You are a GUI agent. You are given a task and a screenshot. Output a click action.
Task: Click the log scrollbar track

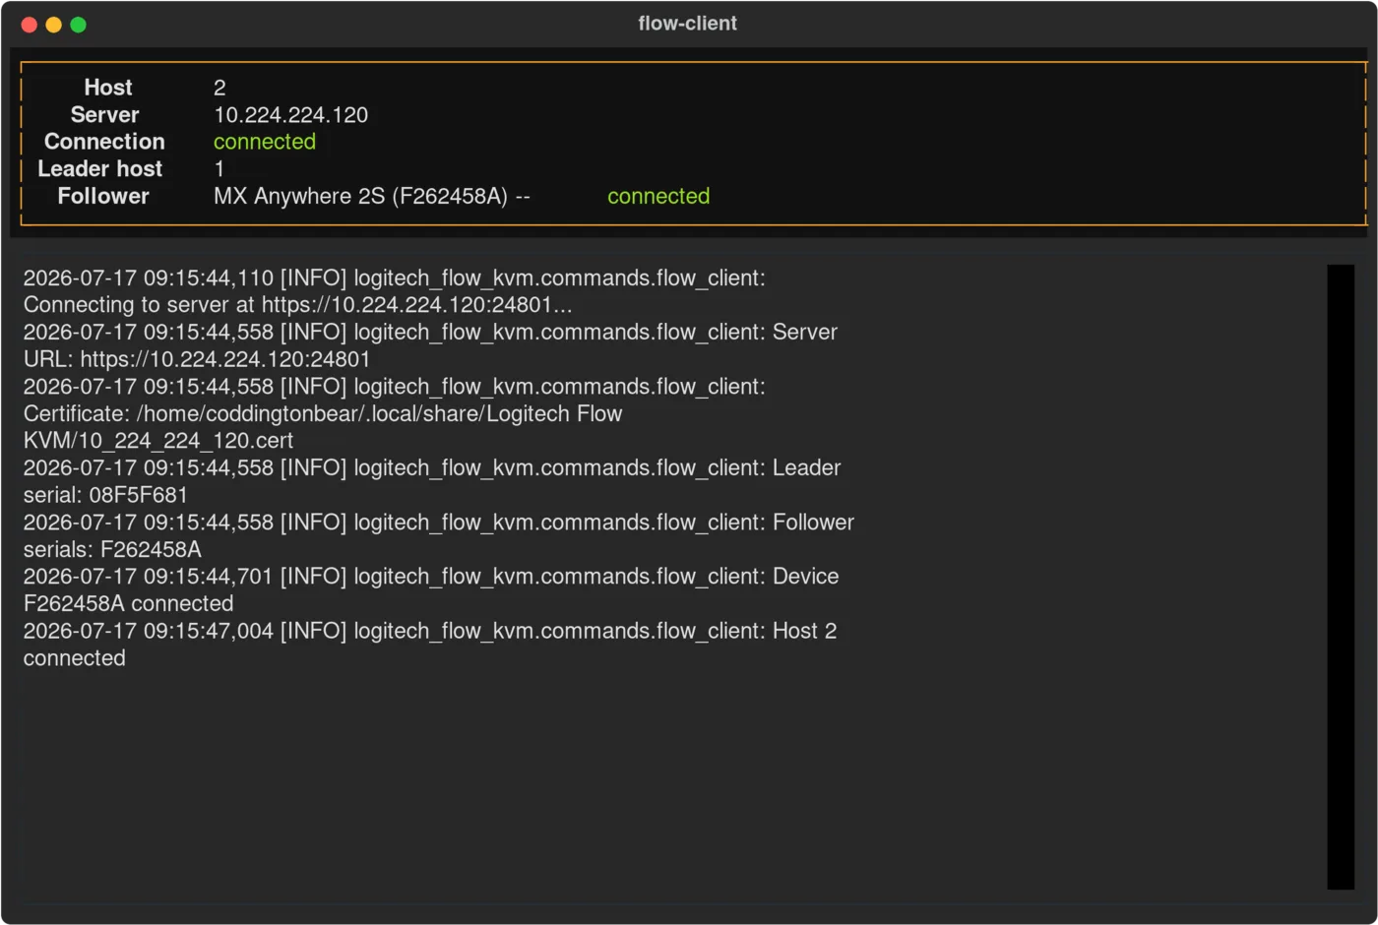[1341, 577]
